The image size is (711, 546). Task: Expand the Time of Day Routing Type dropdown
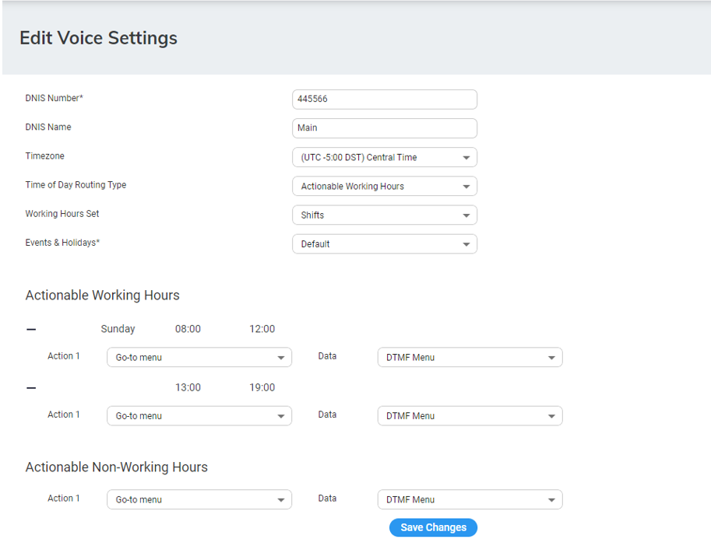[384, 187]
